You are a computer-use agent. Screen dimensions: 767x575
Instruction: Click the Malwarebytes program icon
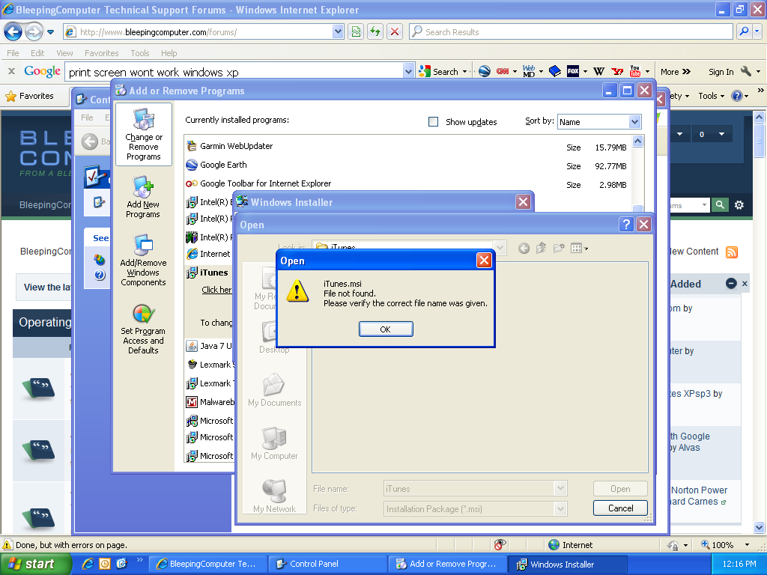(192, 402)
